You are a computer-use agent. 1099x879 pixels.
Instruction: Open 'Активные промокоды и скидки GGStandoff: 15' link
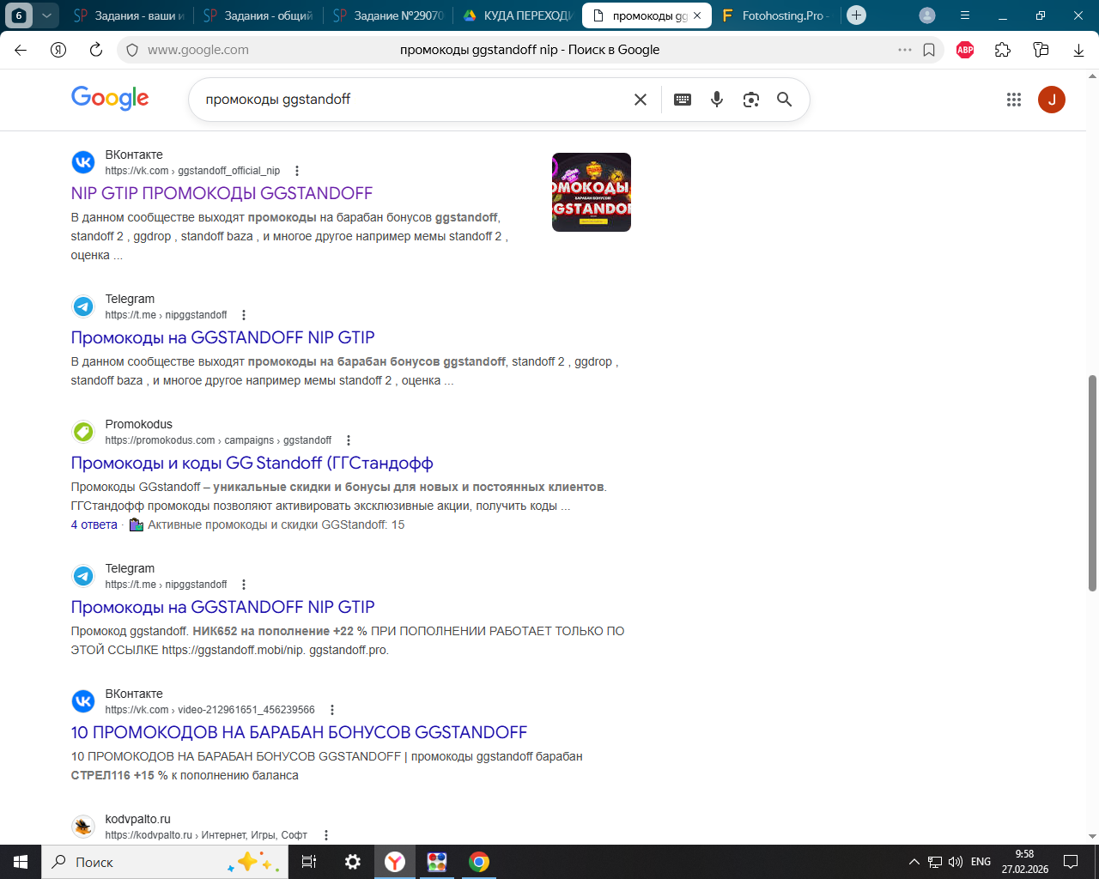tap(276, 524)
